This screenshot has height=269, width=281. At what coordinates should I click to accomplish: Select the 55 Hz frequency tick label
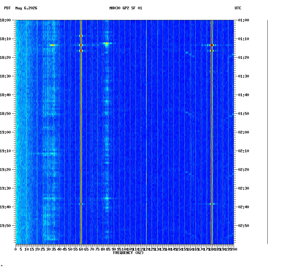click(x=76, y=249)
